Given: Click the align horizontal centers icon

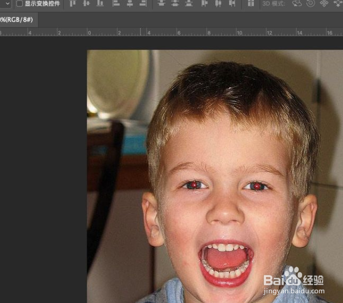Looking at the screenshot, I should click(x=130, y=3).
